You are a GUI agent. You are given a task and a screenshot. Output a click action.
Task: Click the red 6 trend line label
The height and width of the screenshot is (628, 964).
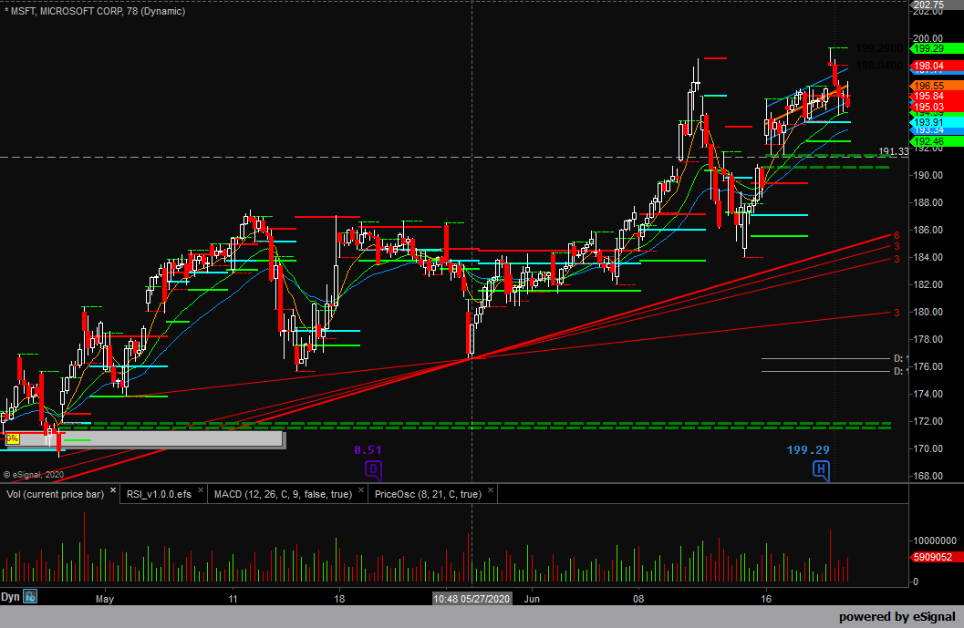tap(897, 235)
